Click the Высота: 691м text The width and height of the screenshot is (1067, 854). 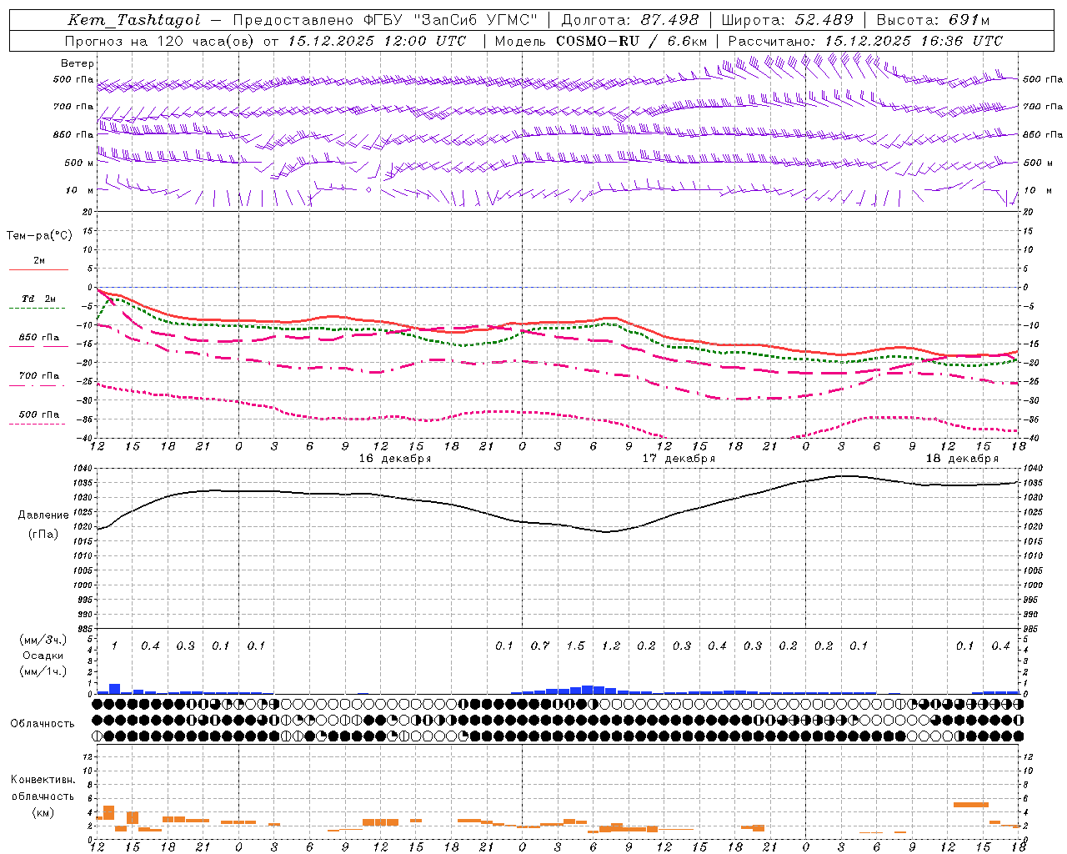933,20
